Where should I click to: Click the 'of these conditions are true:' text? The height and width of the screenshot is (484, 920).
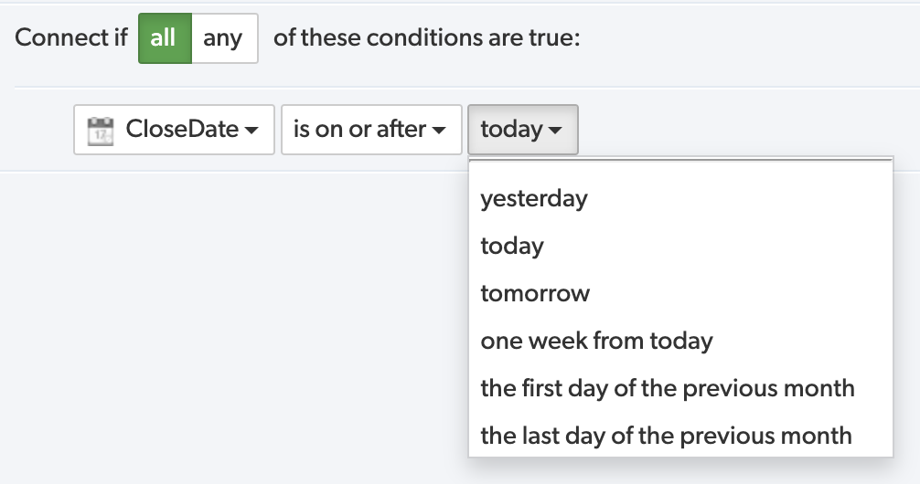426,37
